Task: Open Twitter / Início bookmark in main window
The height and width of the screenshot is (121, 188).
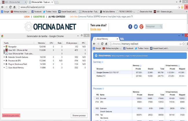Action: pos(50,12)
